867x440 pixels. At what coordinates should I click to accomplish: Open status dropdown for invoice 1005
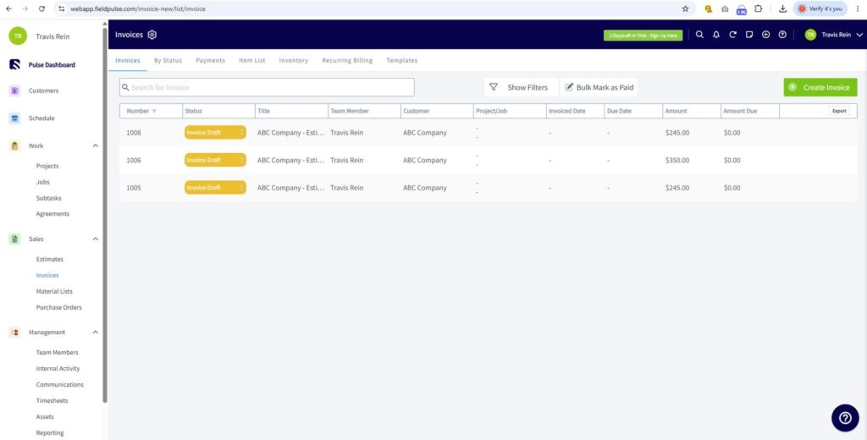[215, 188]
